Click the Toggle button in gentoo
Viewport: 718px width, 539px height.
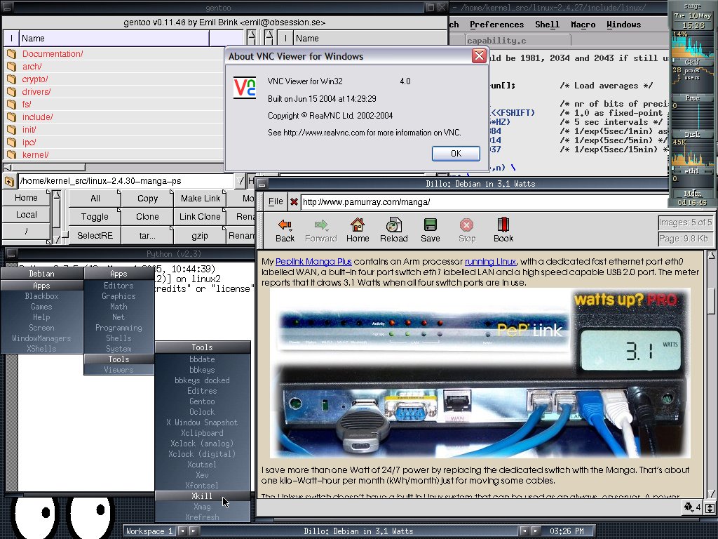pos(95,216)
